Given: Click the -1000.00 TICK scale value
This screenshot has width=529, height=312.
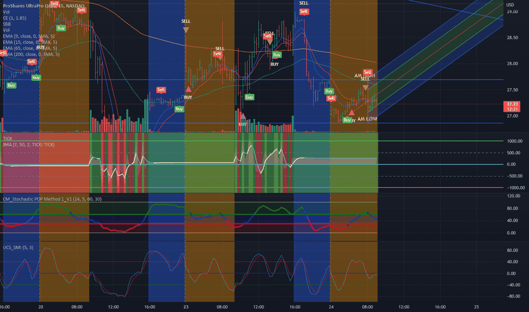Looking at the screenshot, I should click(515, 188).
